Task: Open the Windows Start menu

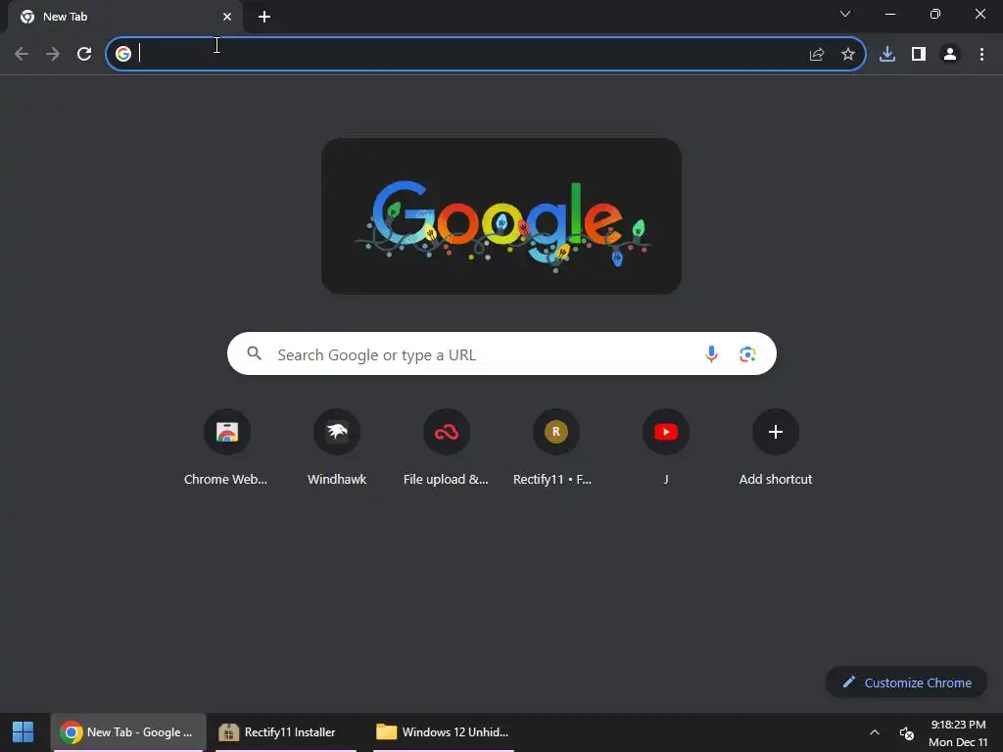Action: click(x=24, y=732)
